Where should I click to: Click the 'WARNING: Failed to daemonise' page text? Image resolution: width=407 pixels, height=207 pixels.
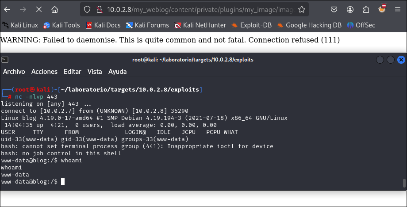[x=170, y=40]
